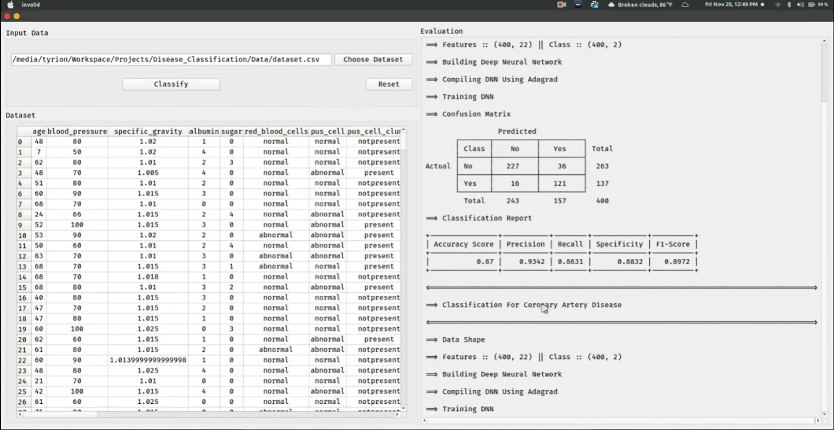Screen dimensions: 834x430
Task: Select the specific_gravity column header
Action: pyautogui.click(x=148, y=131)
